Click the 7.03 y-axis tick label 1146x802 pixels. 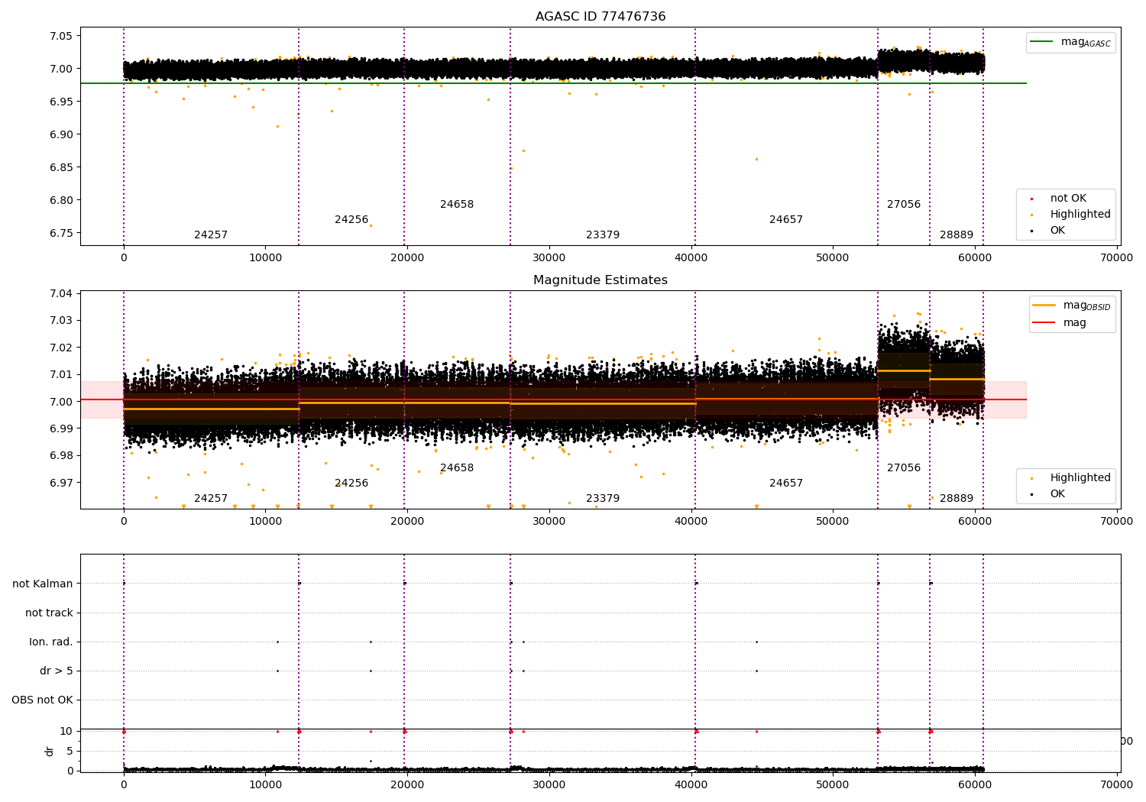click(61, 320)
